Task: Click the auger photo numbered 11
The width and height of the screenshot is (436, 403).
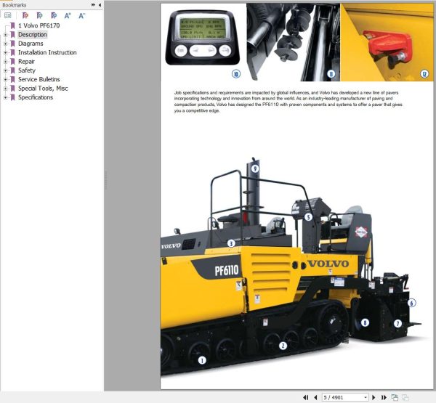Action: (293, 42)
